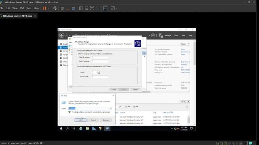Open Server Manager's View menu
The width and height of the screenshot is (259, 145).
[183, 35]
